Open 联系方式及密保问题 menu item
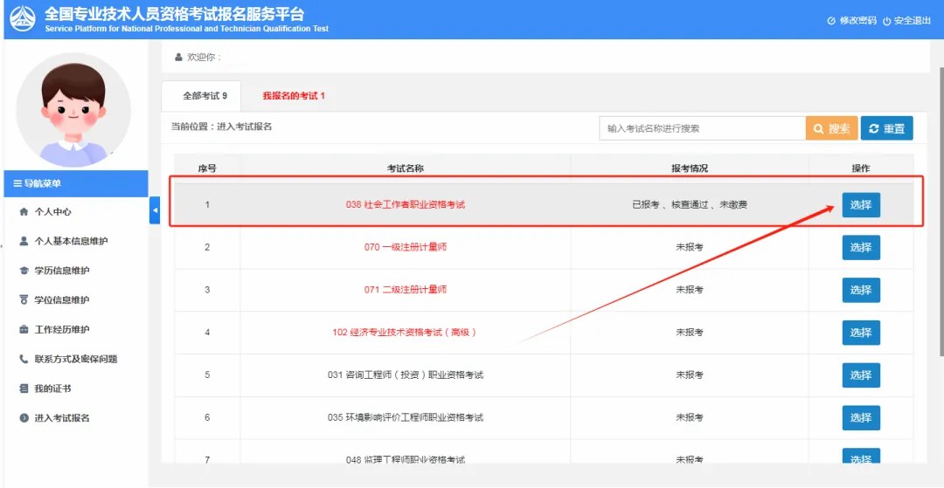The image size is (944, 488). (x=75, y=360)
